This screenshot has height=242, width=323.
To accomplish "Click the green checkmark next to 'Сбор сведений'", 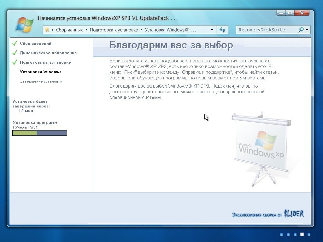I will [x=15, y=43].
